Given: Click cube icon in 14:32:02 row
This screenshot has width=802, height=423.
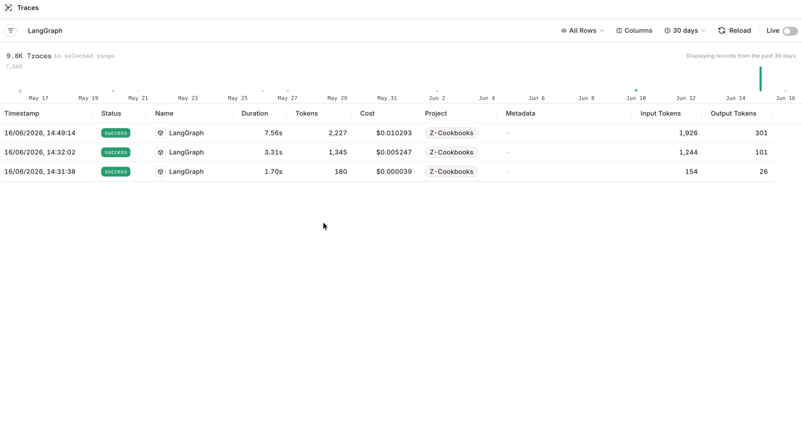Looking at the screenshot, I should pyautogui.click(x=160, y=152).
